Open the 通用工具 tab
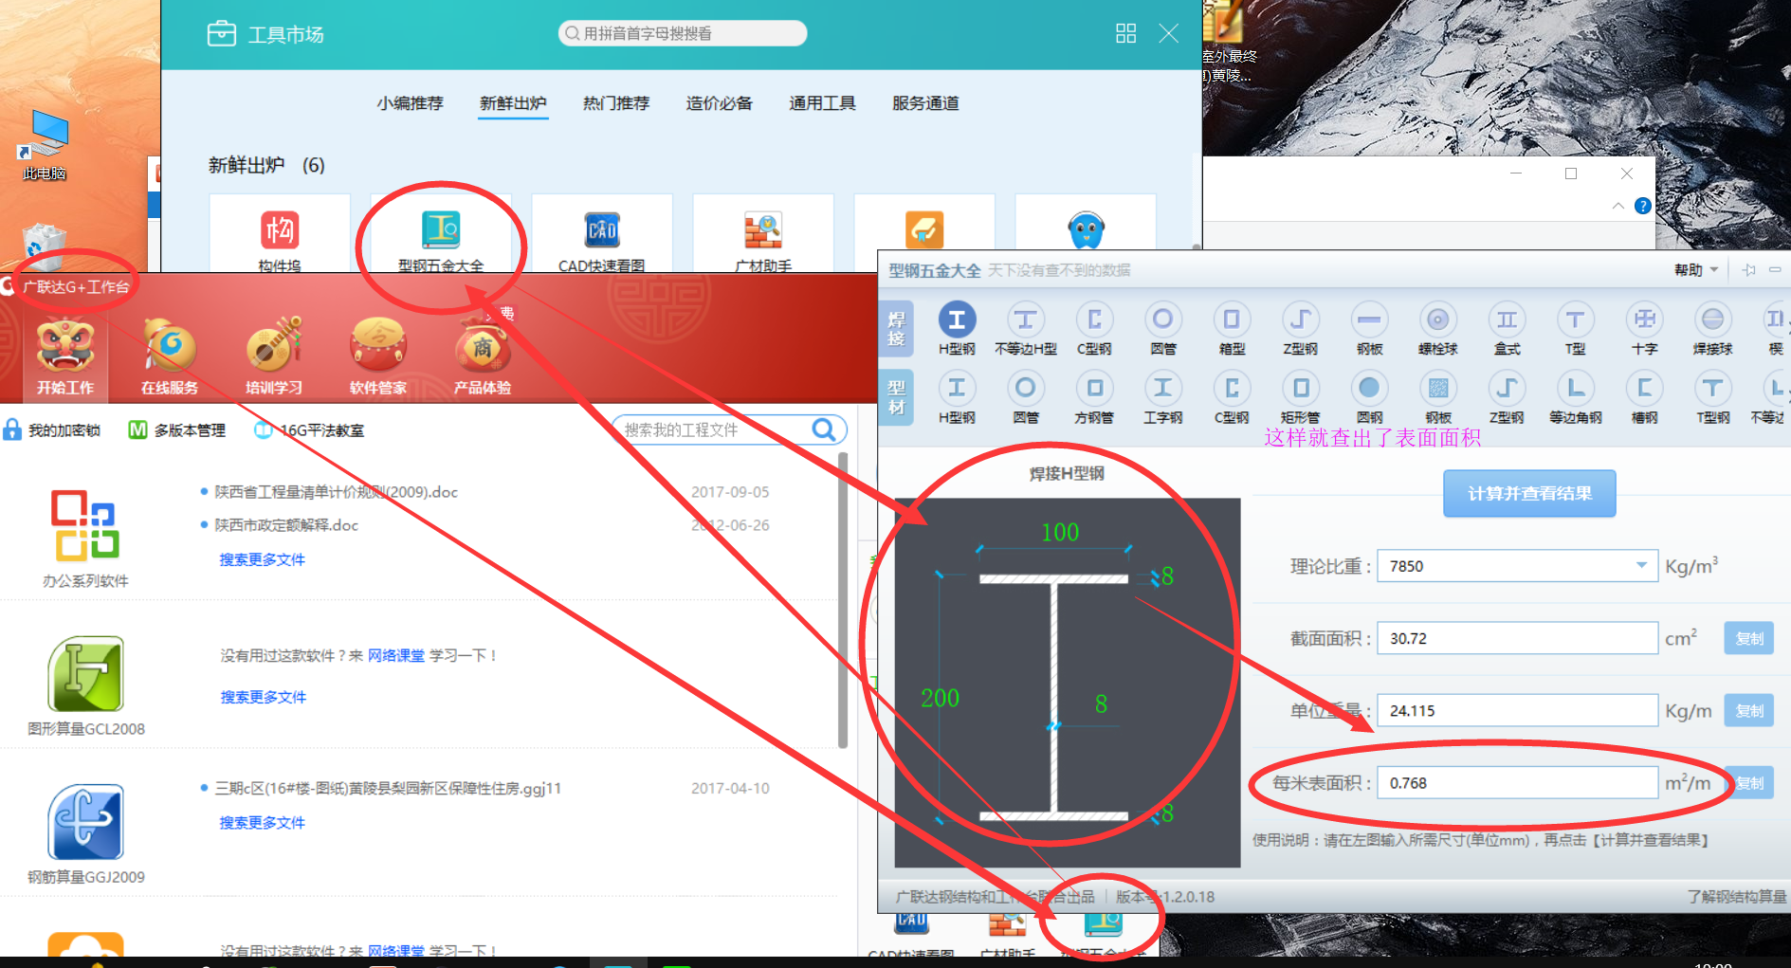The image size is (1791, 968). [822, 103]
